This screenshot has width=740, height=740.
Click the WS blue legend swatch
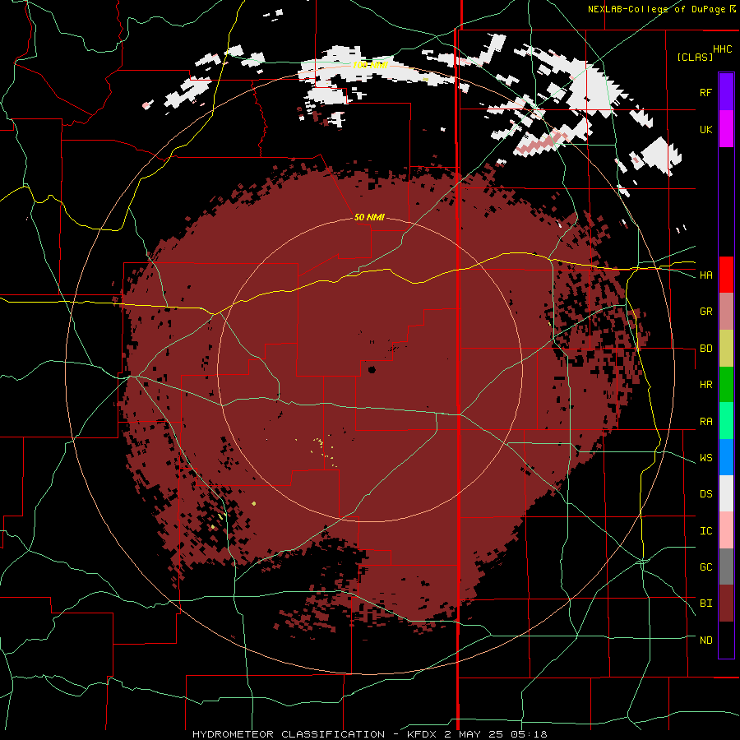tap(726, 457)
